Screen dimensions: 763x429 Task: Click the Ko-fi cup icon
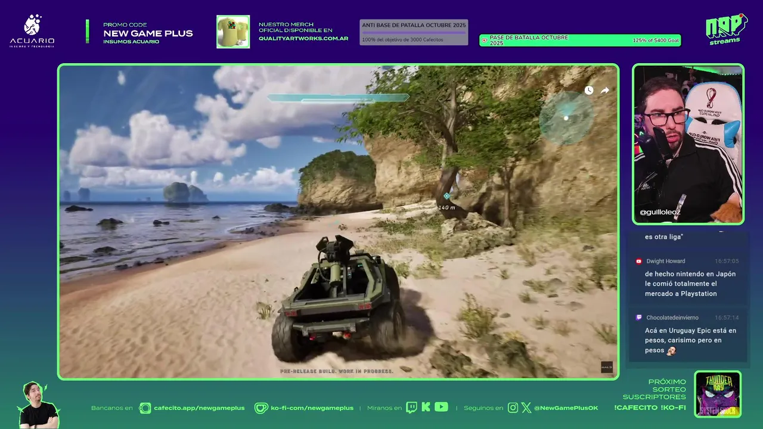(x=261, y=408)
